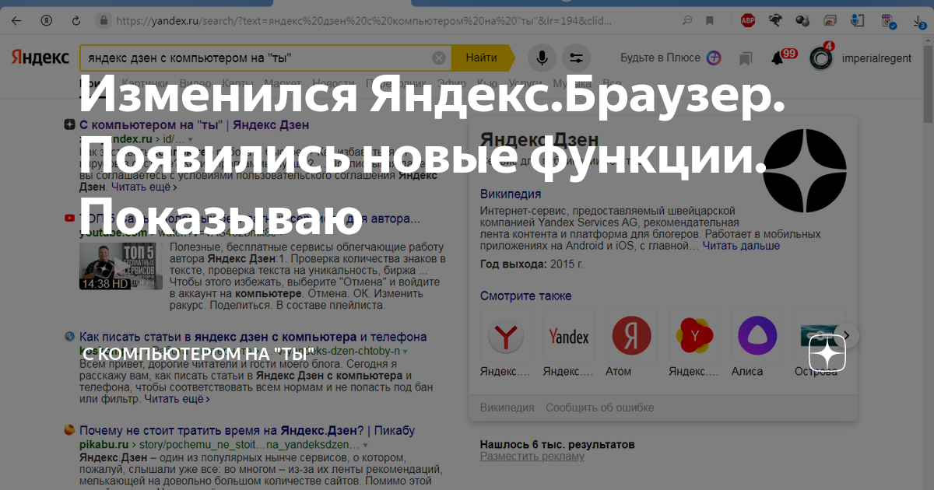The width and height of the screenshot is (934, 490).
Task: Switch to the Новости search tab
Action: point(333,83)
